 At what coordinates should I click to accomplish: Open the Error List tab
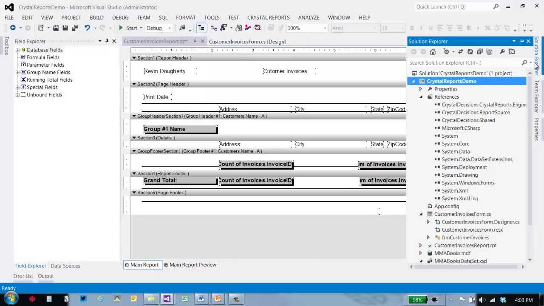(23, 276)
